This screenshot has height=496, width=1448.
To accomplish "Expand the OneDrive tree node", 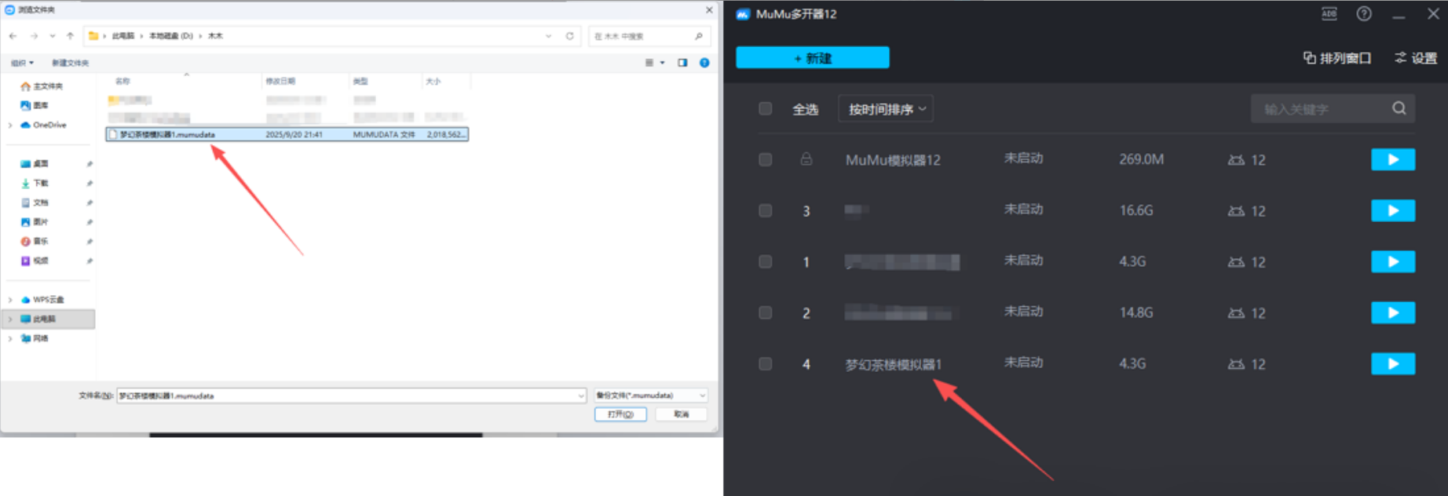I will coord(10,126).
